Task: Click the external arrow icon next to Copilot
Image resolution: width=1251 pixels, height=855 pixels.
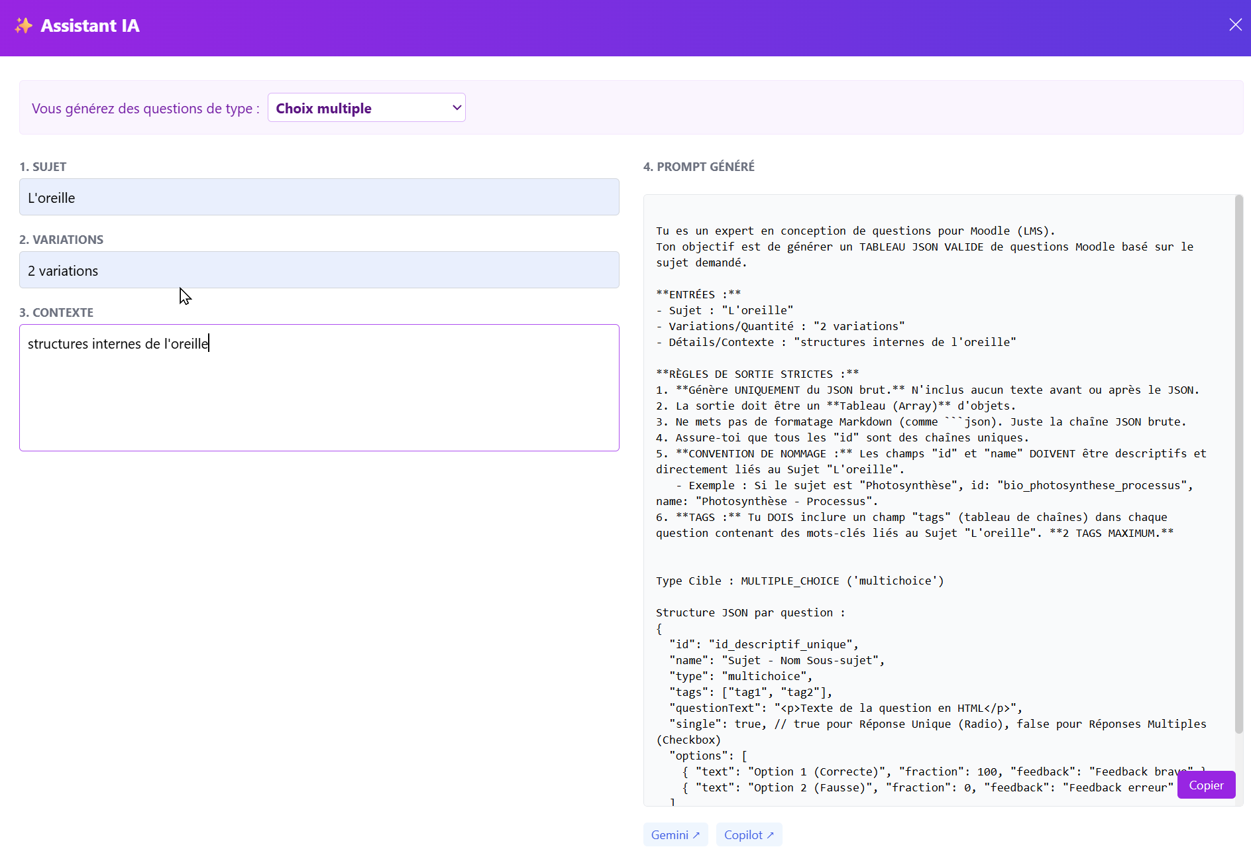Action: click(771, 834)
